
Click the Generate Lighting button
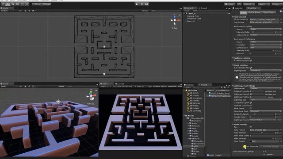point(270,147)
